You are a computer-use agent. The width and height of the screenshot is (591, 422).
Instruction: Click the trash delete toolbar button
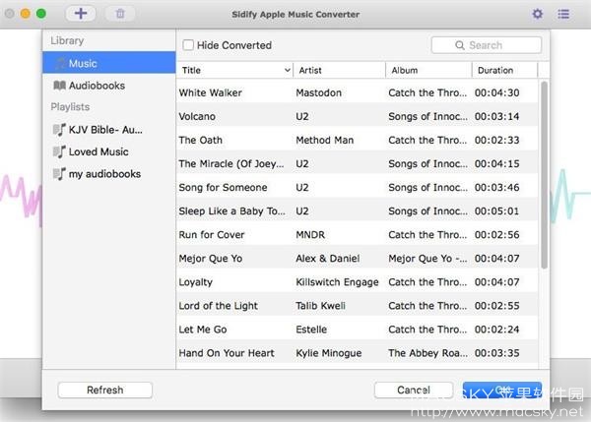click(x=120, y=14)
